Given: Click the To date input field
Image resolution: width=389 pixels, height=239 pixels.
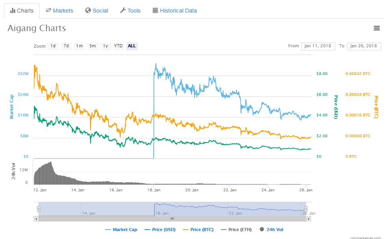Looking at the screenshot, I should pos(364,46).
